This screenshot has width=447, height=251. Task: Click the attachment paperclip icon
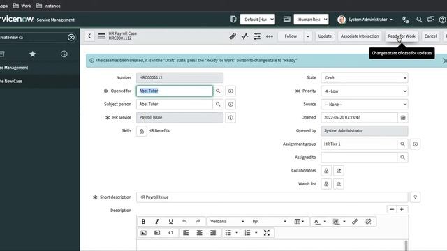tap(233, 36)
